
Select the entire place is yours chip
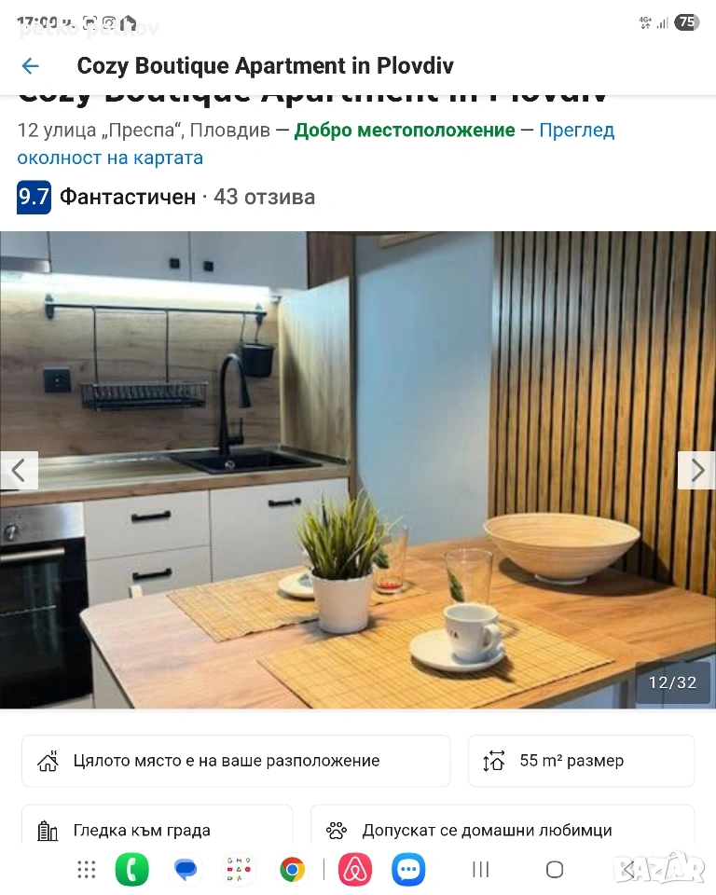[x=236, y=761]
